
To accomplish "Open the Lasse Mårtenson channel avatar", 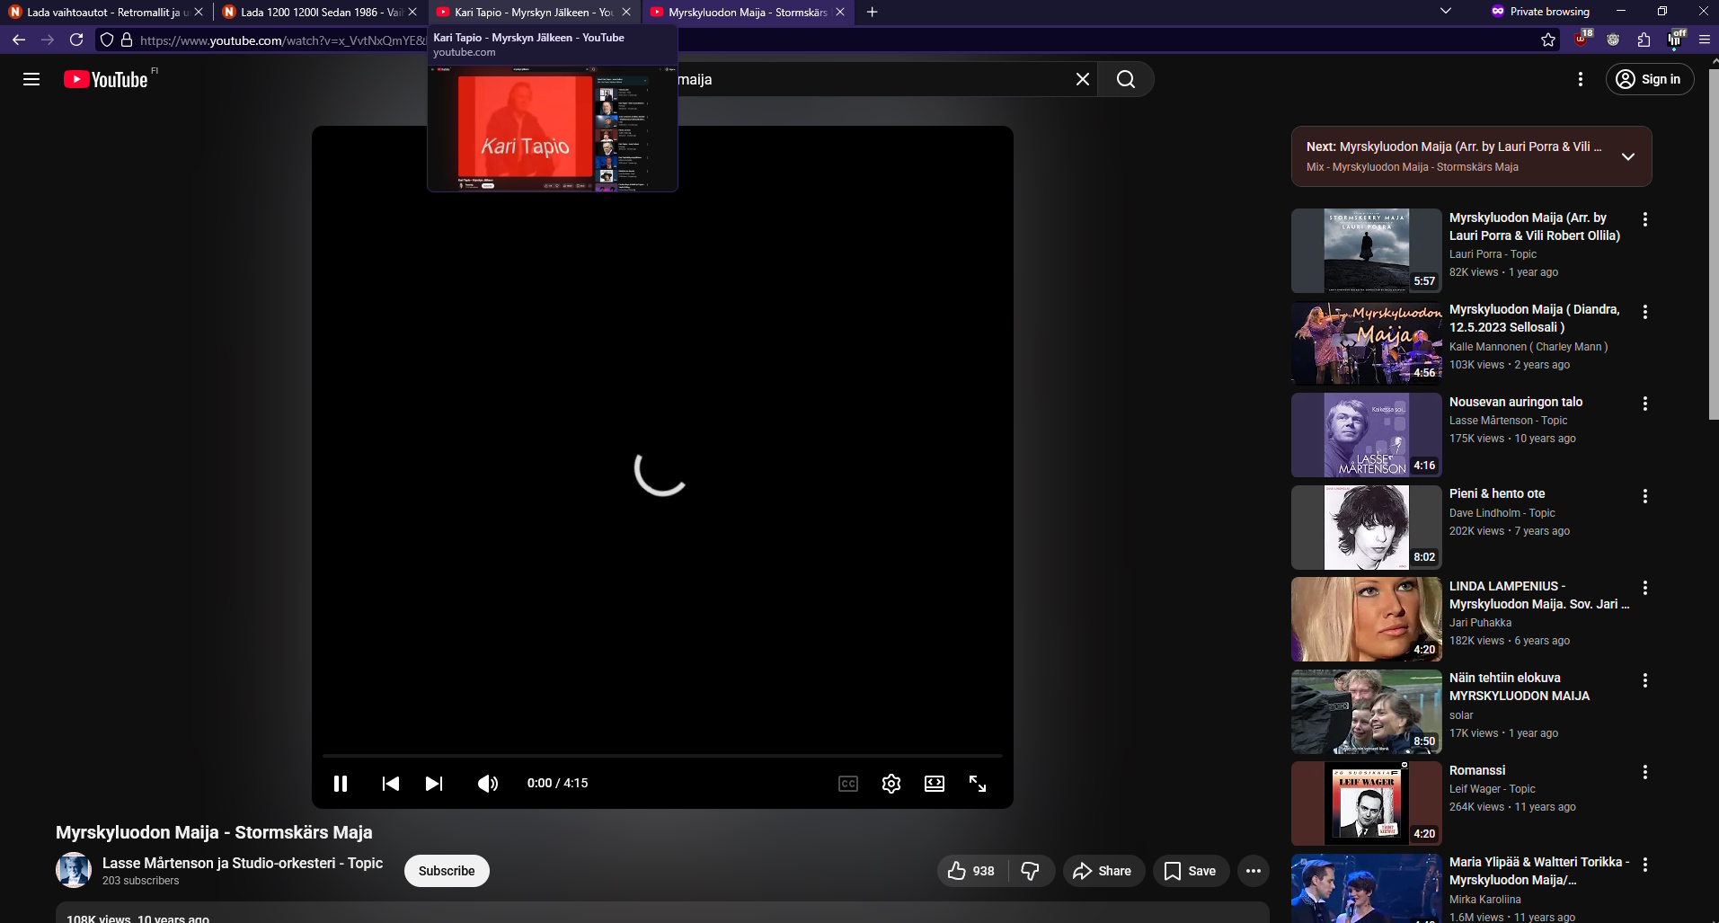I will (x=74, y=870).
